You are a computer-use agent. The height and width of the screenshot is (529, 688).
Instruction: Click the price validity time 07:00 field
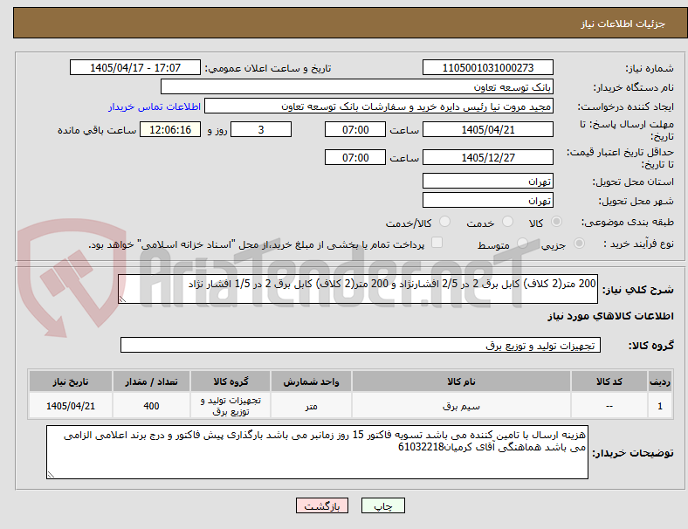click(x=355, y=157)
